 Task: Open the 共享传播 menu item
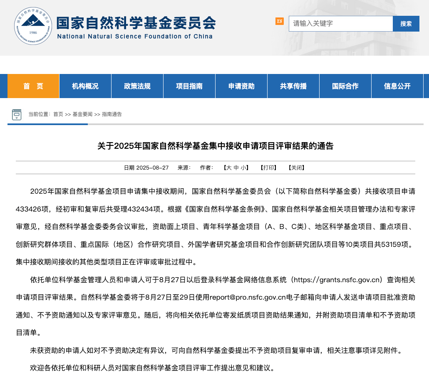click(x=293, y=86)
